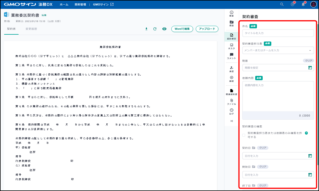
Task: Click the アップロード button
Action: 207,29
